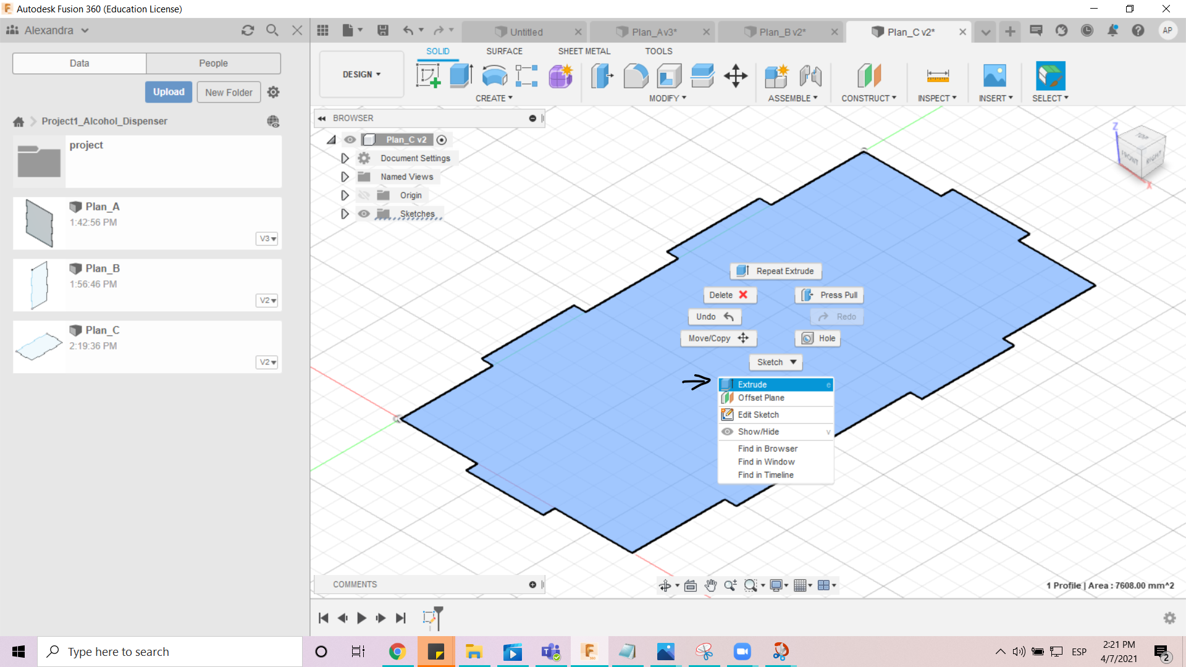Viewport: 1186px width, 667px height.
Task: Search in the data panel
Action: coord(272,30)
